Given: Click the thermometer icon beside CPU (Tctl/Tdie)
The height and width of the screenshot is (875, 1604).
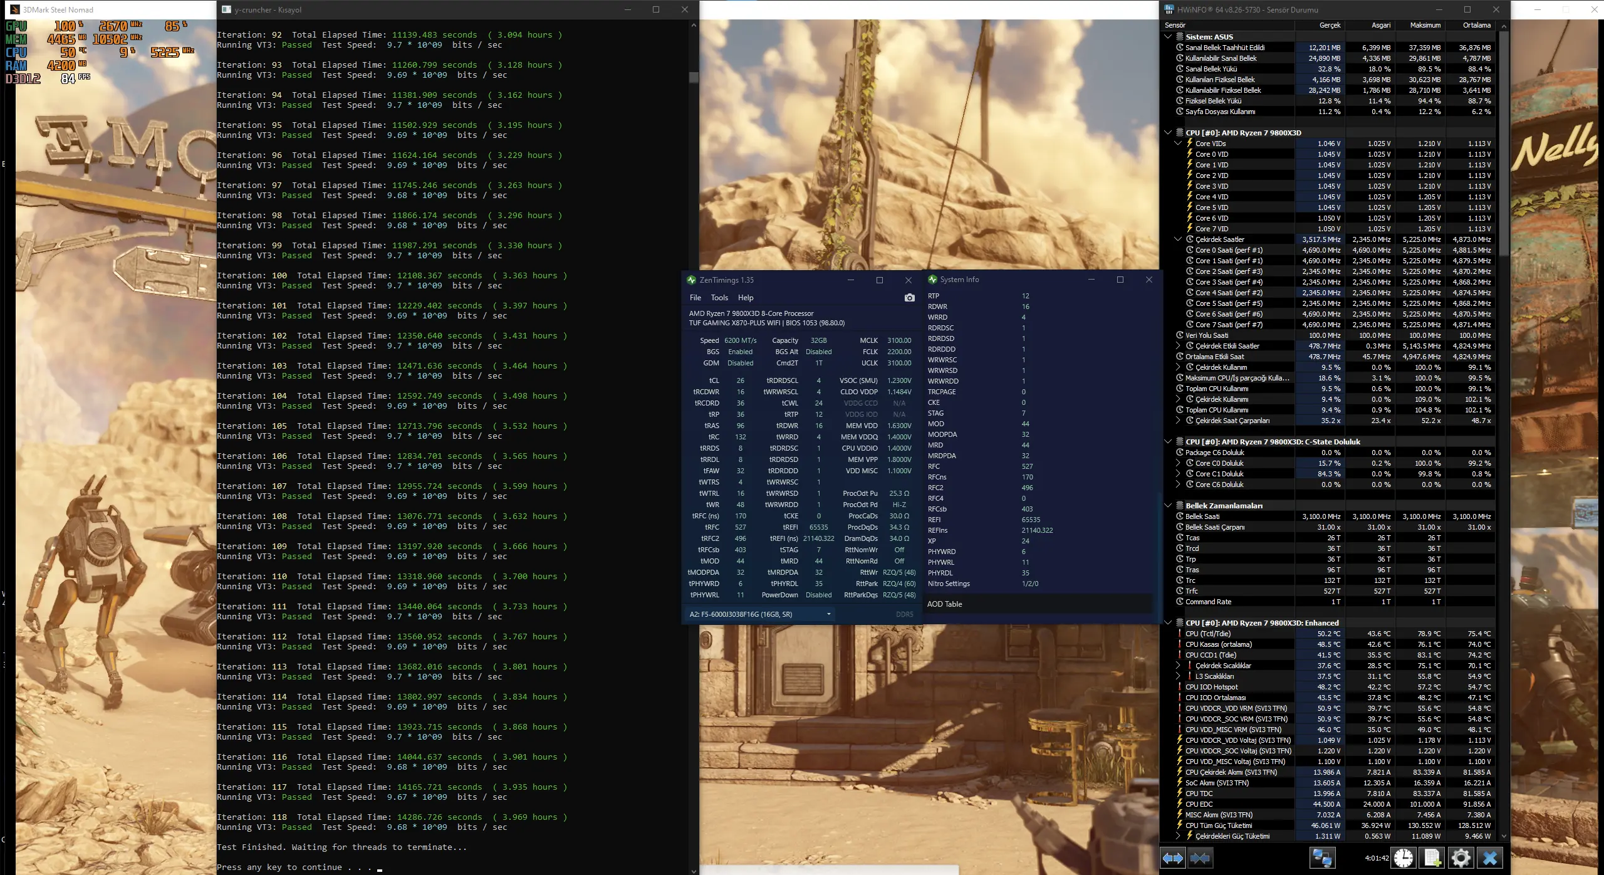Looking at the screenshot, I should coord(1180,634).
